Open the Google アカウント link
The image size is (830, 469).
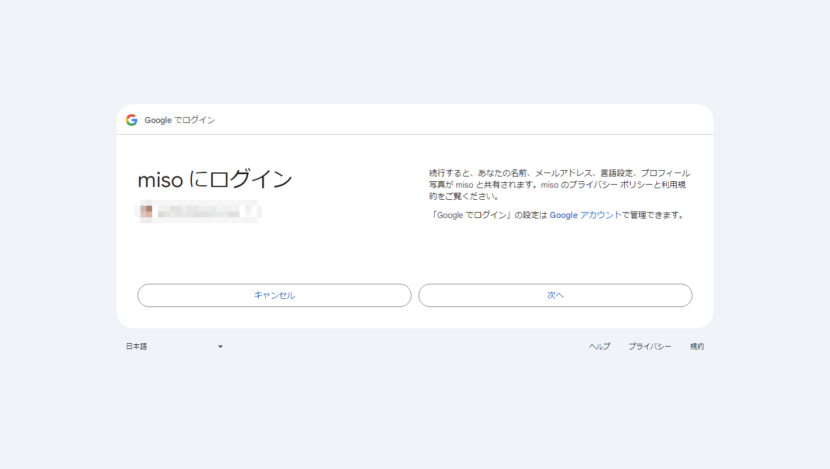(585, 215)
